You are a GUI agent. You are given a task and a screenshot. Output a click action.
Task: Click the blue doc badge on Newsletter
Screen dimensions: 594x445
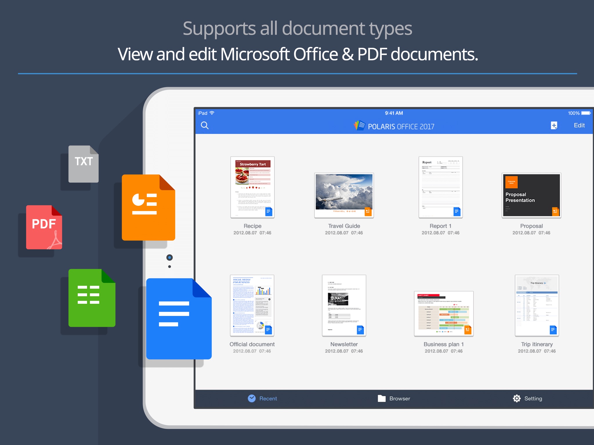(360, 330)
